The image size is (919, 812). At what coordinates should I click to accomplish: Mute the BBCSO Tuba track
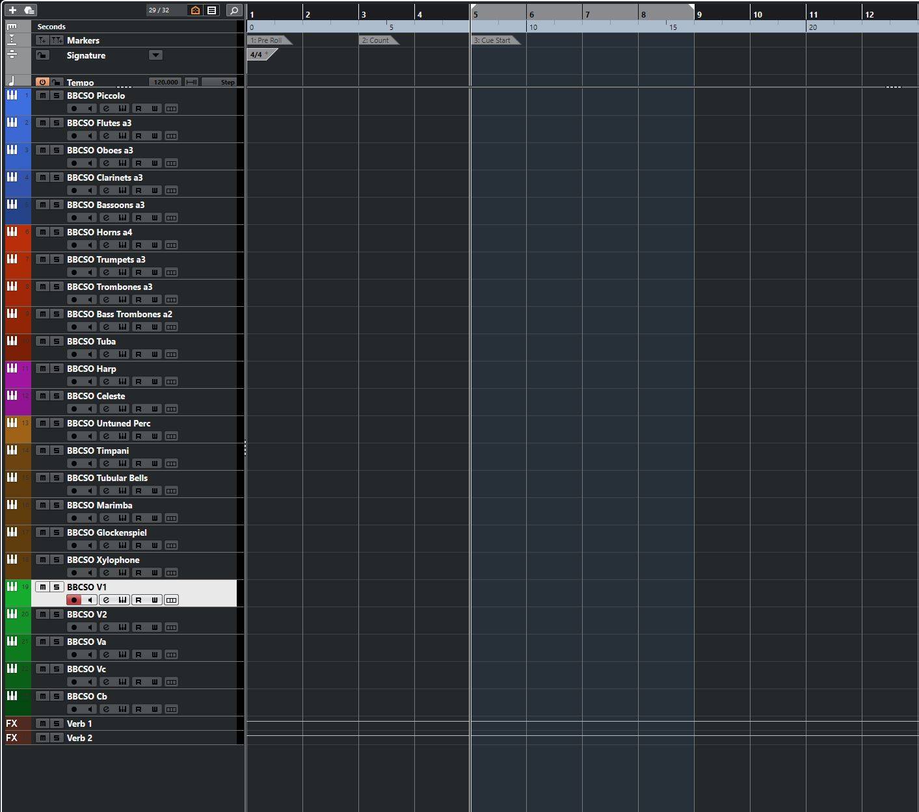click(42, 341)
